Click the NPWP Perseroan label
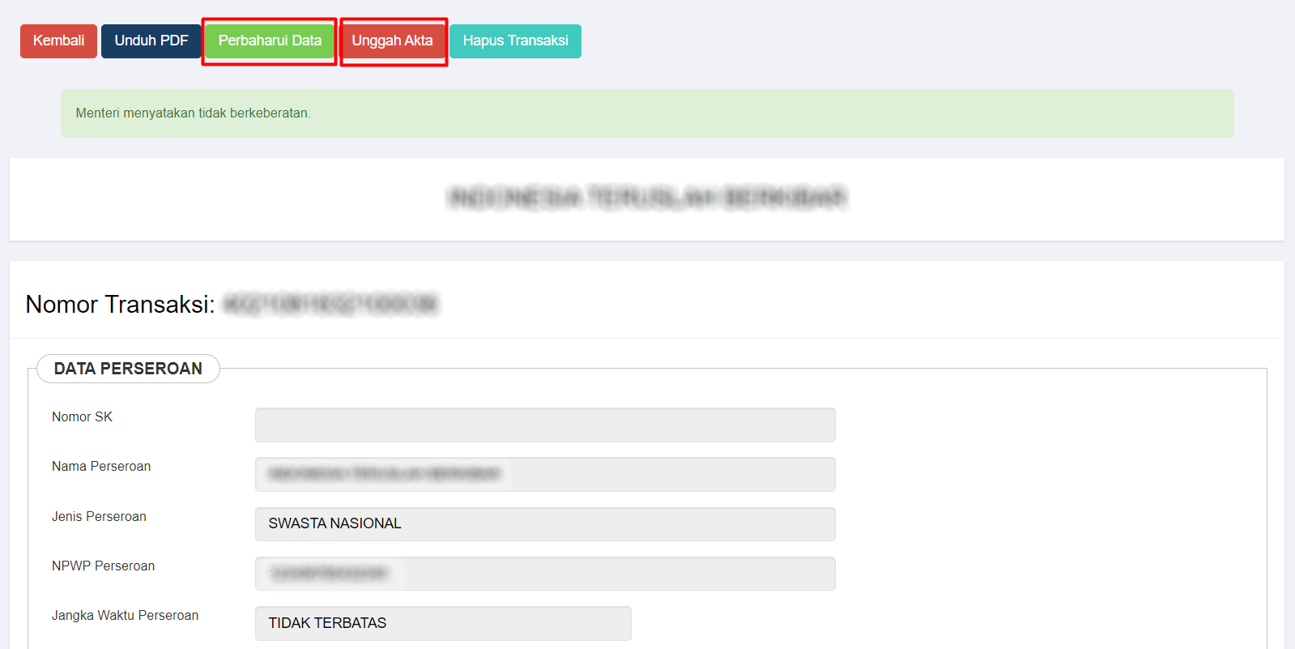 pos(103,566)
